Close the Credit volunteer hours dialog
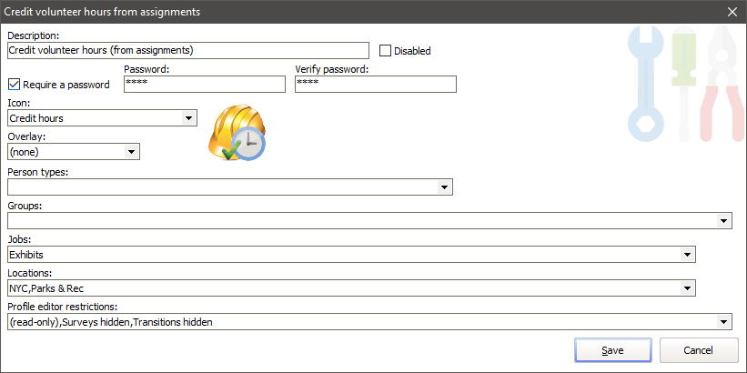The height and width of the screenshot is (373, 747). 732,11
